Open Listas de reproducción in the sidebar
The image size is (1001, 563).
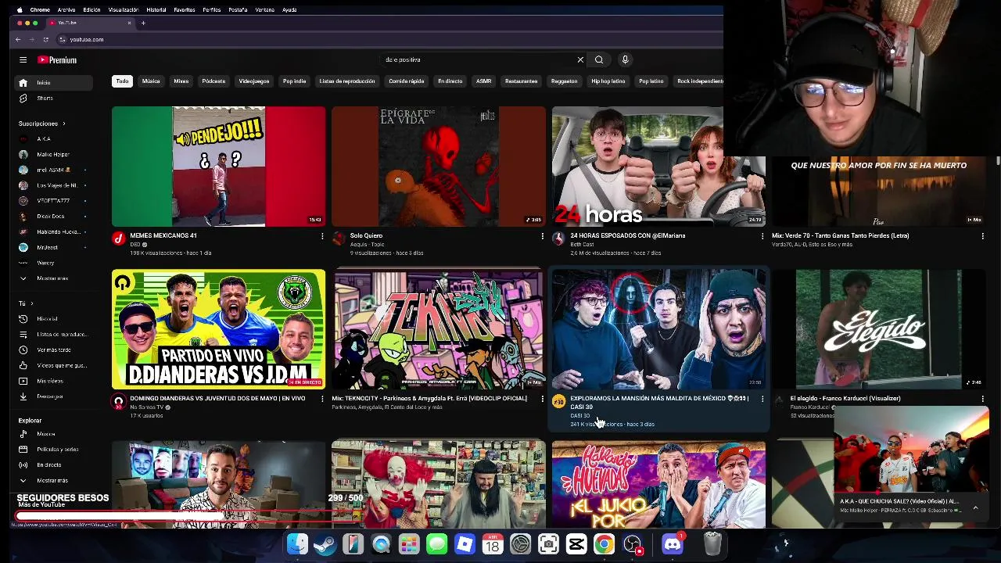point(54,334)
